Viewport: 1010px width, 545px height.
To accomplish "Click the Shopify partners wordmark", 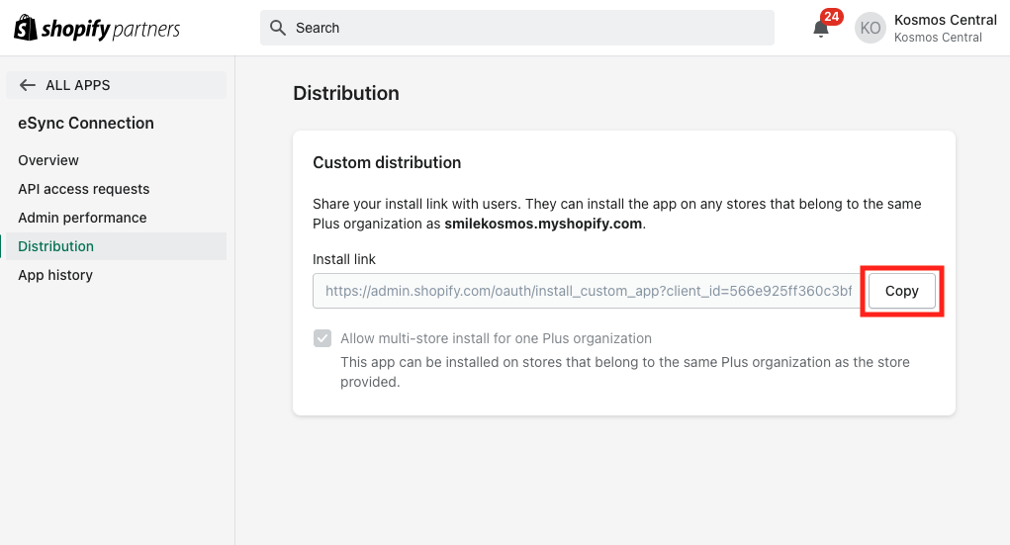I will coord(111,29).
